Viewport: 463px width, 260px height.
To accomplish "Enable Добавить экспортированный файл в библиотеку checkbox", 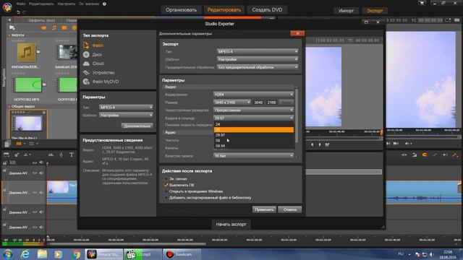I will (166, 197).
